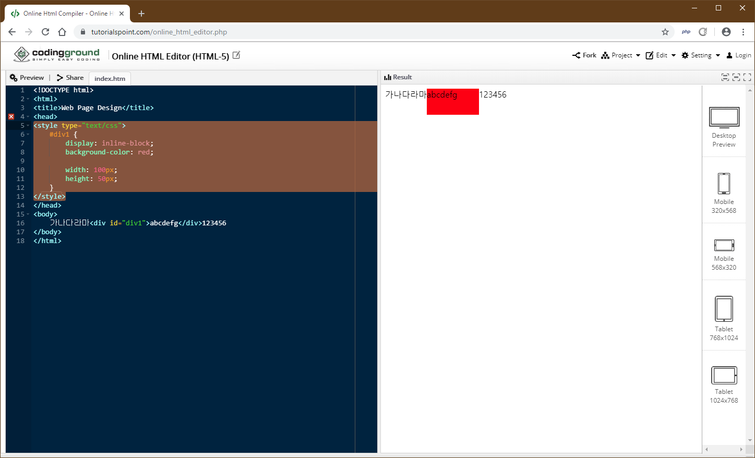The width and height of the screenshot is (755, 458).
Task: Click the Result panel chart icon
Action: coord(388,77)
